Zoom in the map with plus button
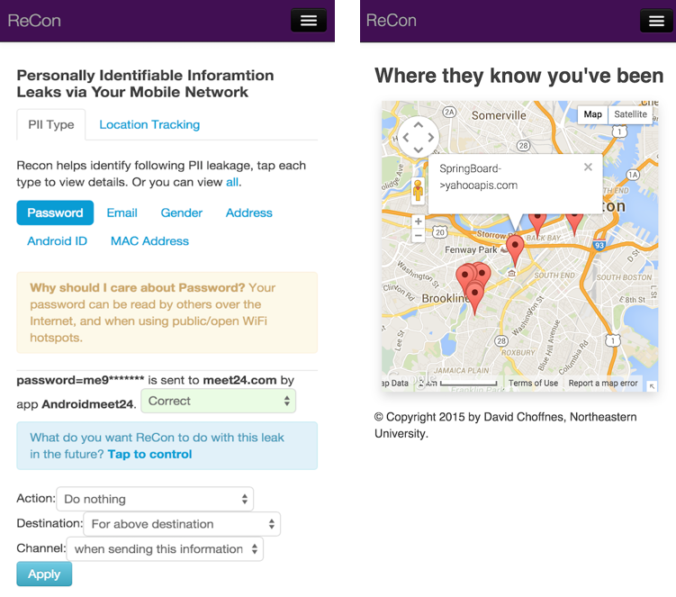 click(x=418, y=221)
